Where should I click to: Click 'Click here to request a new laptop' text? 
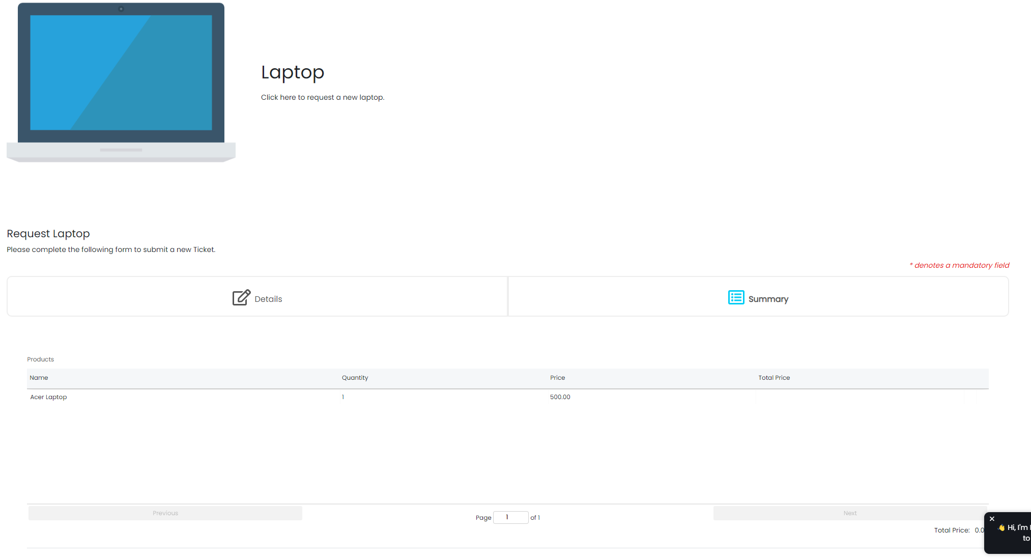(x=322, y=97)
